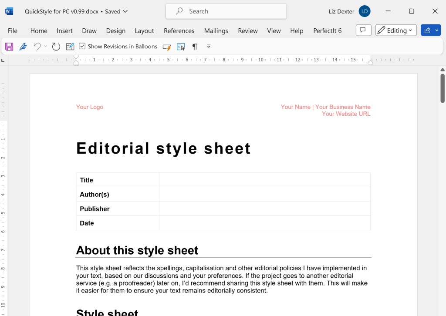Click inside the Search box

point(226,11)
